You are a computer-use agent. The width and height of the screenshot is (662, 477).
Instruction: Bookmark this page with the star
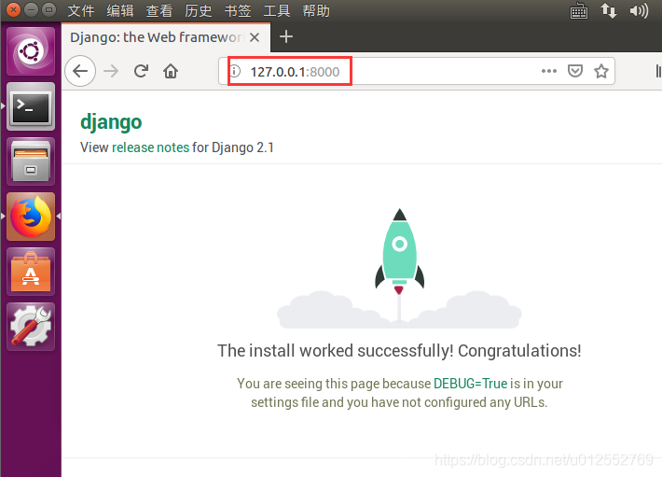pos(601,71)
